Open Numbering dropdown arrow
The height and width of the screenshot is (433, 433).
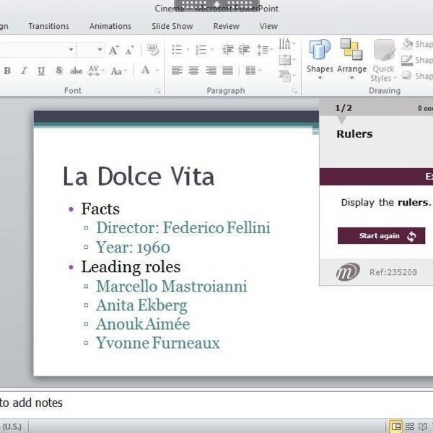[x=212, y=50]
